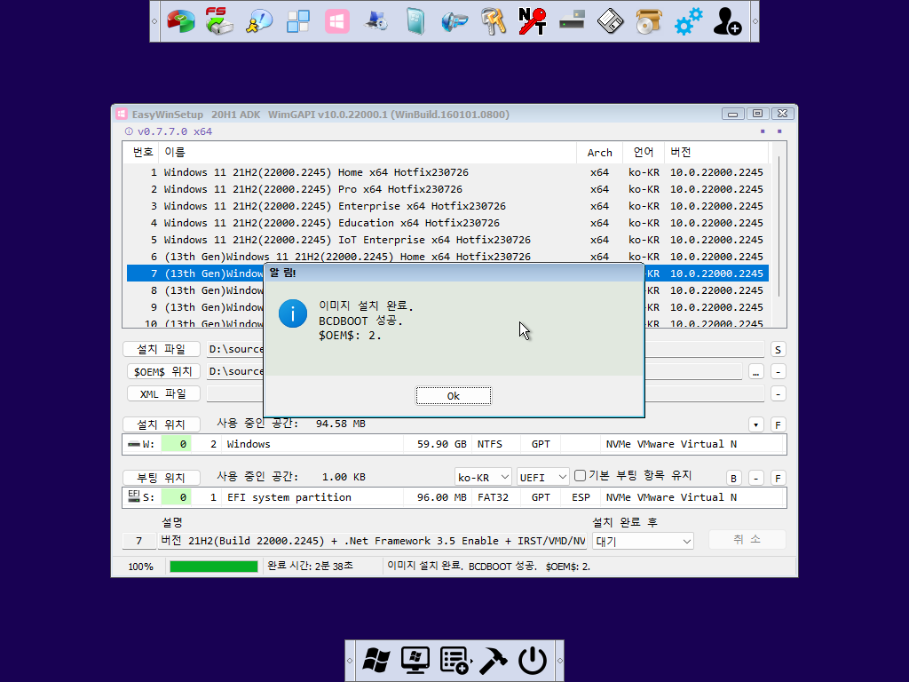Click Ok in the 알림 dialog
909x682 pixels.
pyautogui.click(x=454, y=395)
